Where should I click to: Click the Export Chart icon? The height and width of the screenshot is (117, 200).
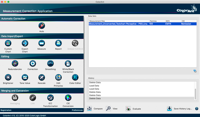click(x=25, y=43)
